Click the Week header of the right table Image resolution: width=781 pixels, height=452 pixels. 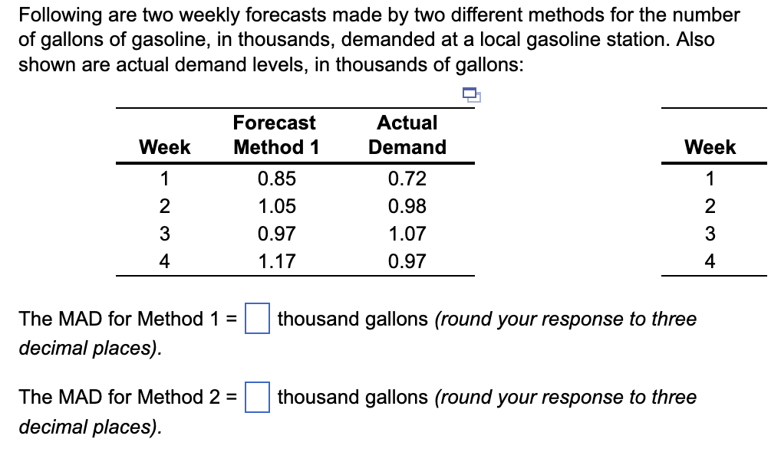pyautogui.click(x=710, y=147)
